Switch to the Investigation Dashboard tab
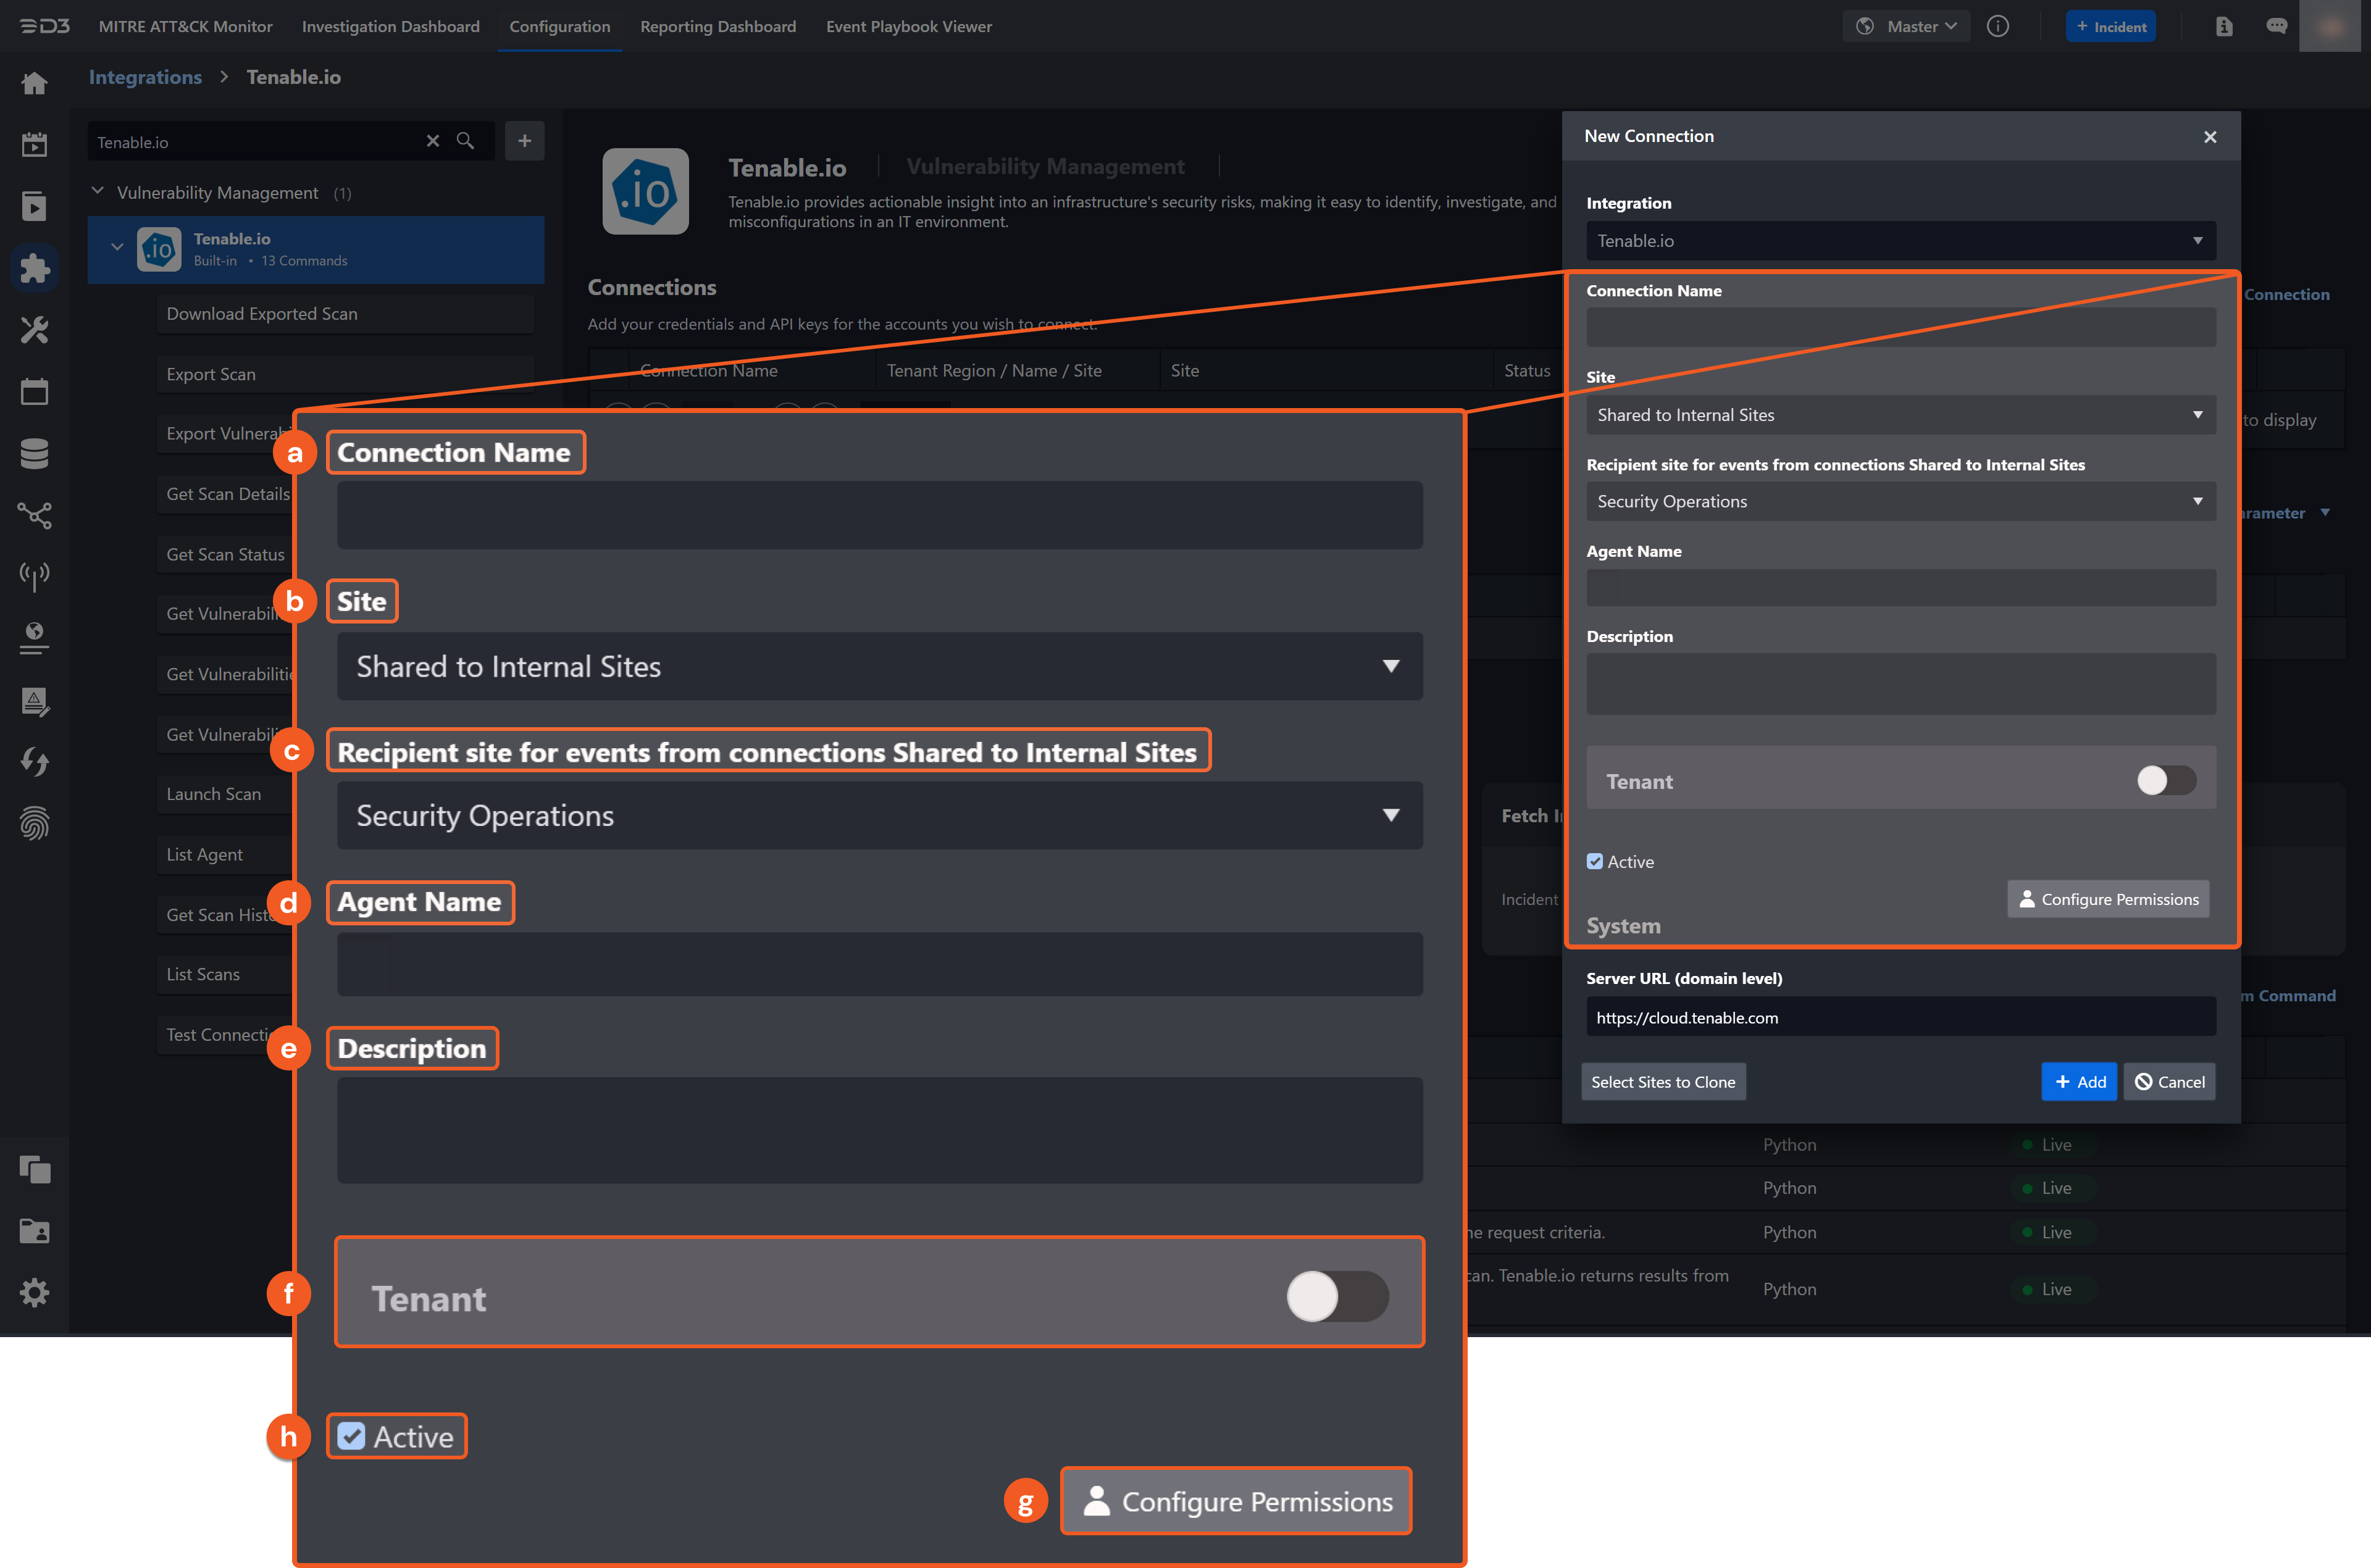Image resolution: width=2371 pixels, height=1568 pixels. coord(390,27)
